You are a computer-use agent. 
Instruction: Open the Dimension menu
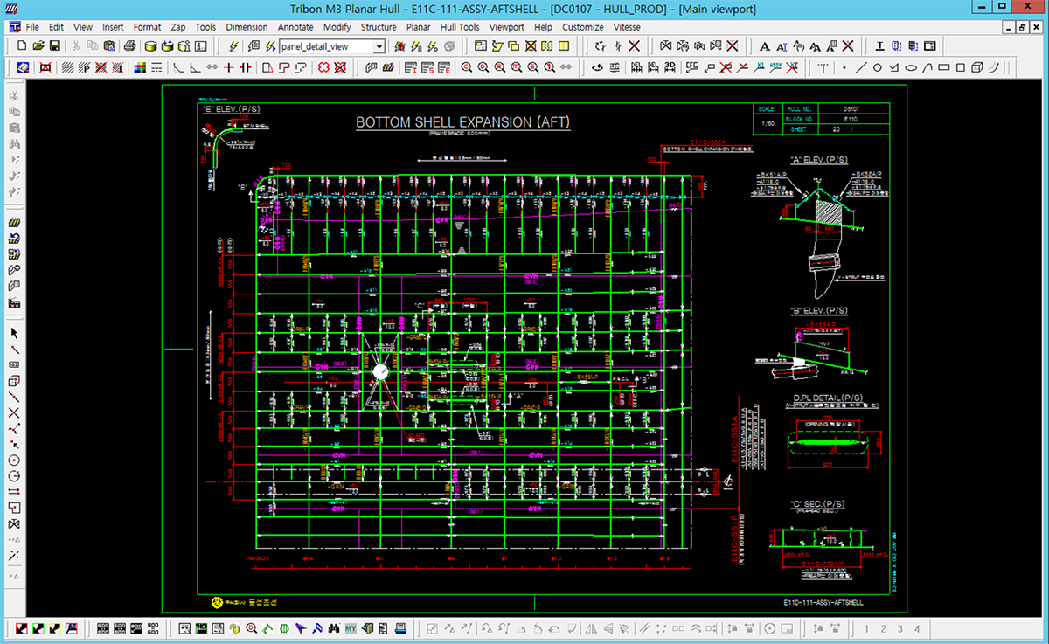click(x=247, y=27)
